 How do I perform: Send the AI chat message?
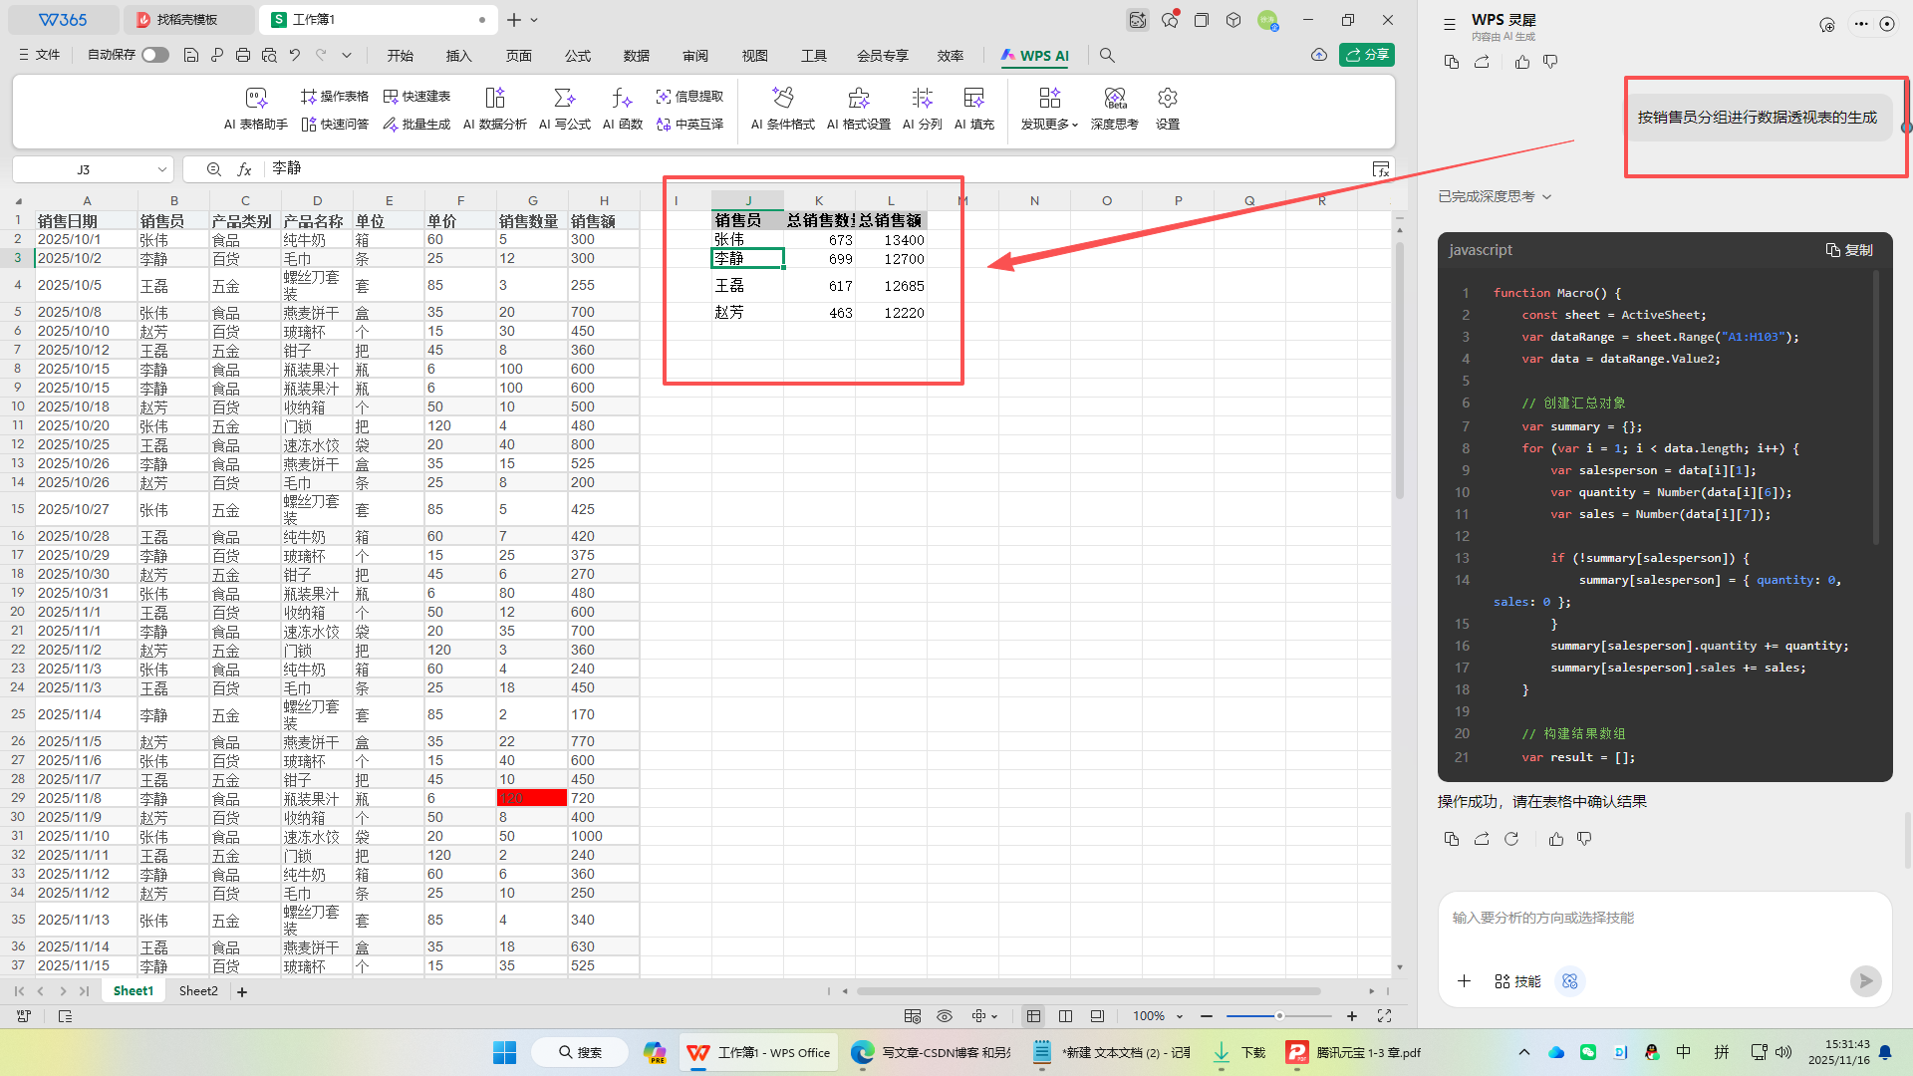(x=1865, y=981)
